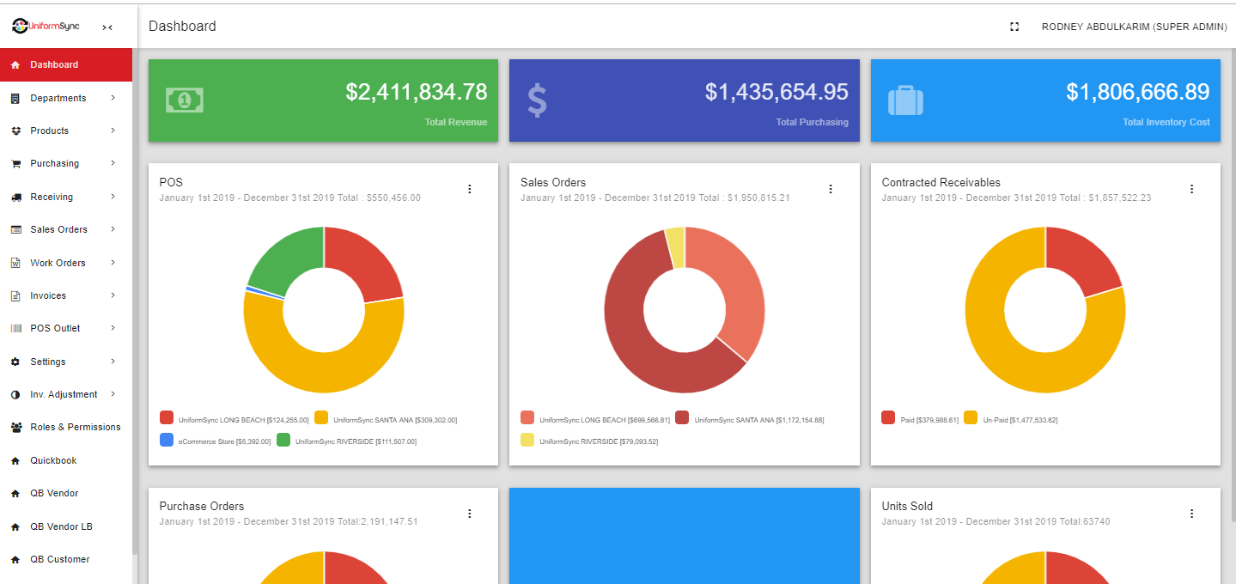Click POS legend label UniformSync SANTA ANA
This screenshot has height=584, width=1236.
pyautogui.click(x=395, y=421)
